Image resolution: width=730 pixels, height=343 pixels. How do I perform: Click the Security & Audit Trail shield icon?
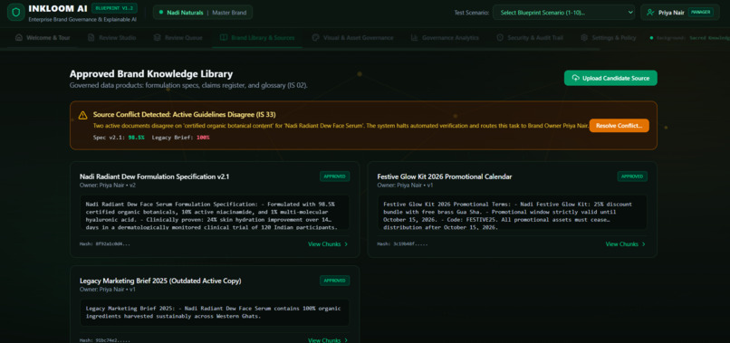click(500, 38)
